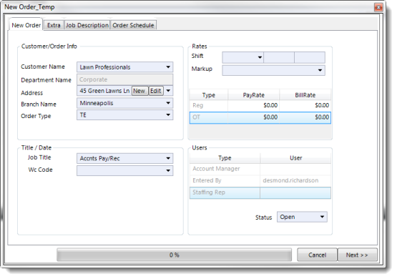Select the Reg PayRate cell

tap(253, 105)
